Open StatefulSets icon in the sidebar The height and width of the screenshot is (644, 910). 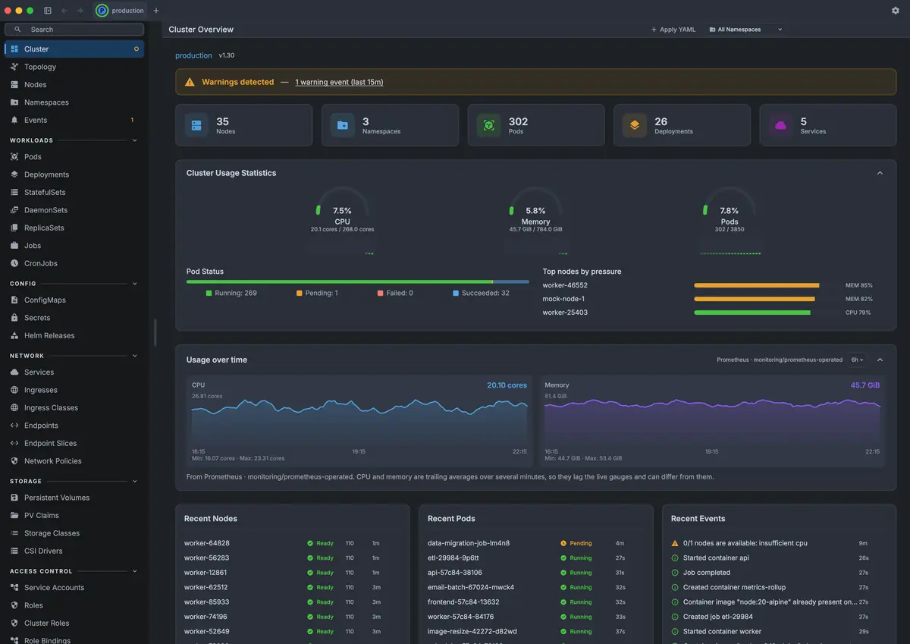14,192
